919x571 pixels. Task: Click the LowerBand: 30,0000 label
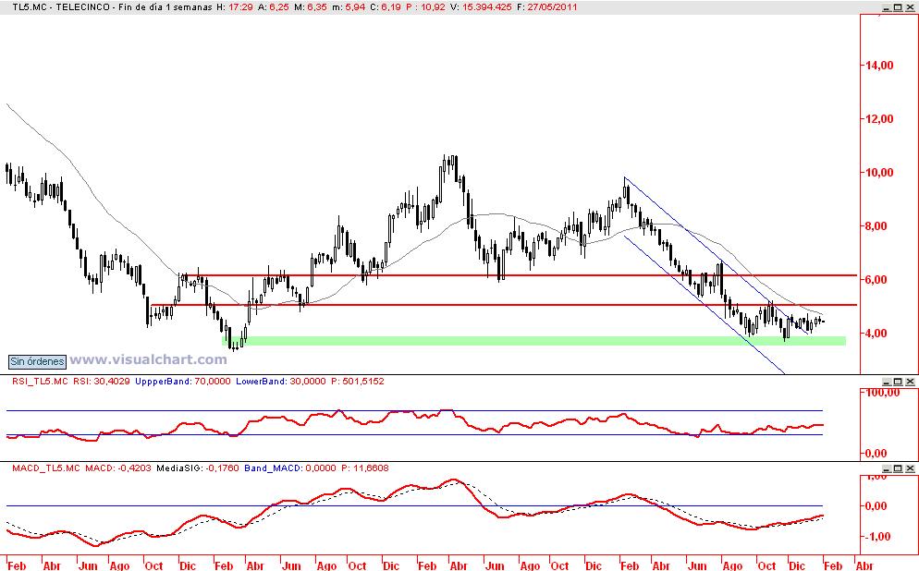[281, 382]
